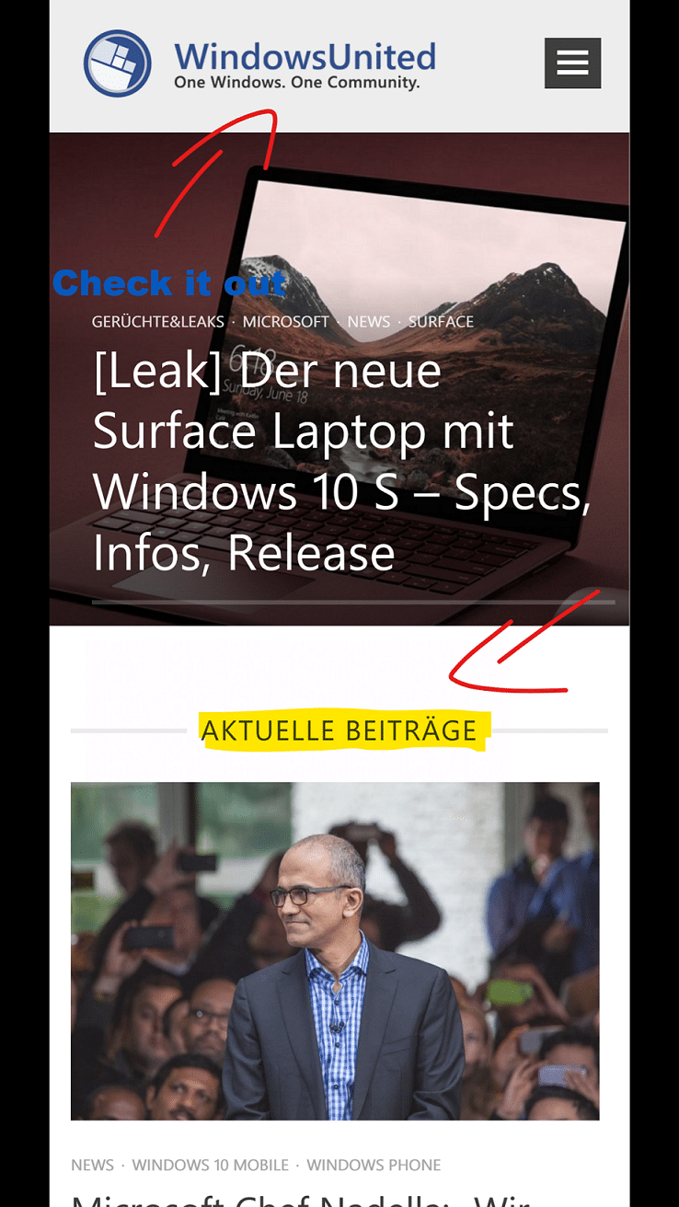
Task: Open the Surface Laptop leak headline
Action: [341, 463]
